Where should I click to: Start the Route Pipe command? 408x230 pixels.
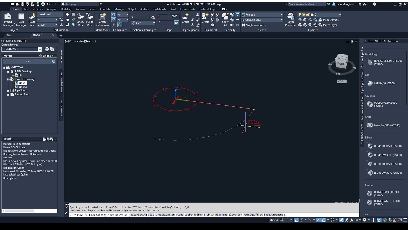tap(32, 20)
